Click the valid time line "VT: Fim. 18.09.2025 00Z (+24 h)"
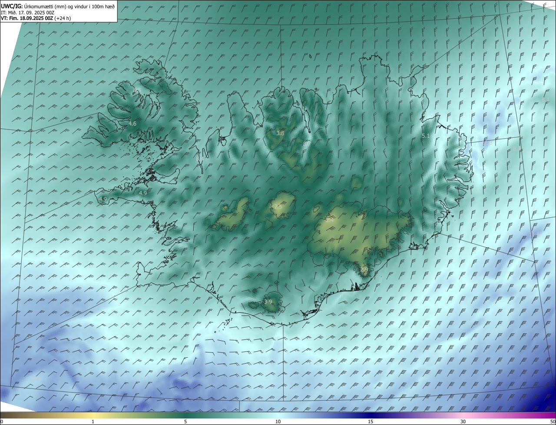 (36, 18)
